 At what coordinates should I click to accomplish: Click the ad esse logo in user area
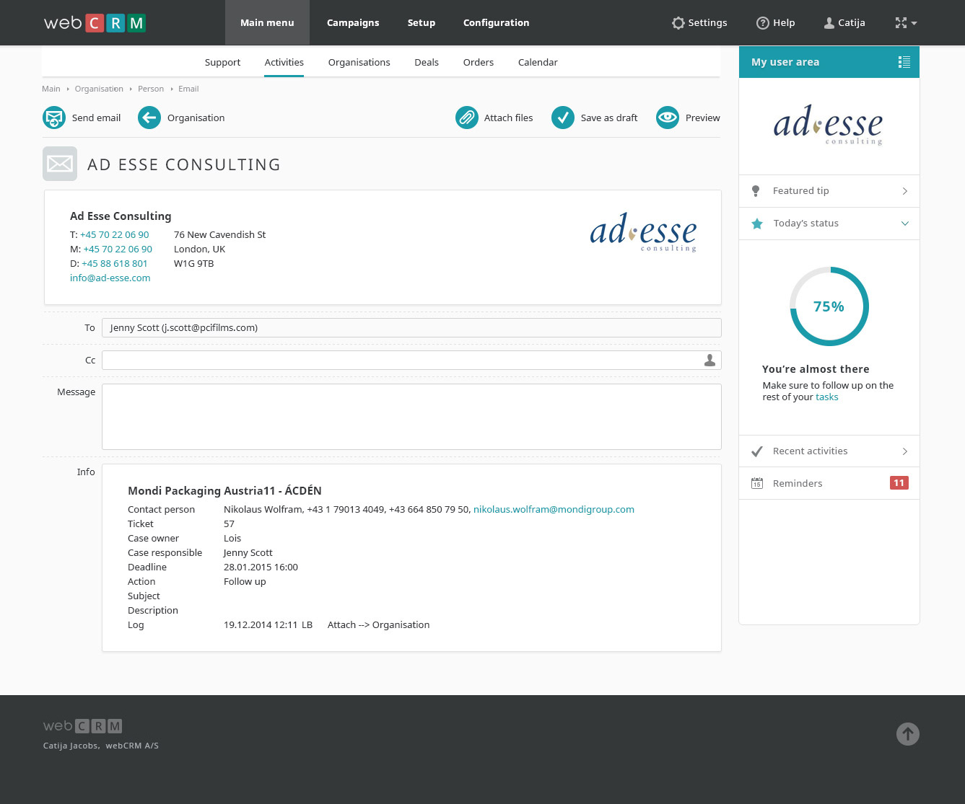pyautogui.click(x=828, y=125)
